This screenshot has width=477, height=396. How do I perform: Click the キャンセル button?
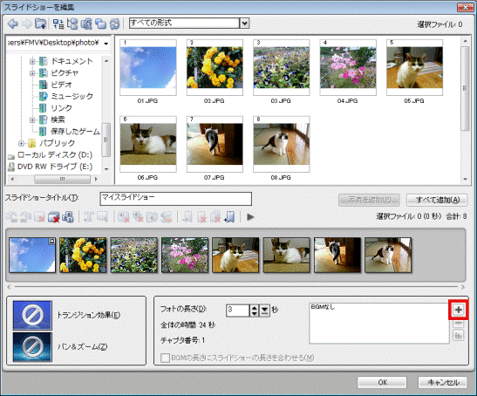click(x=443, y=382)
